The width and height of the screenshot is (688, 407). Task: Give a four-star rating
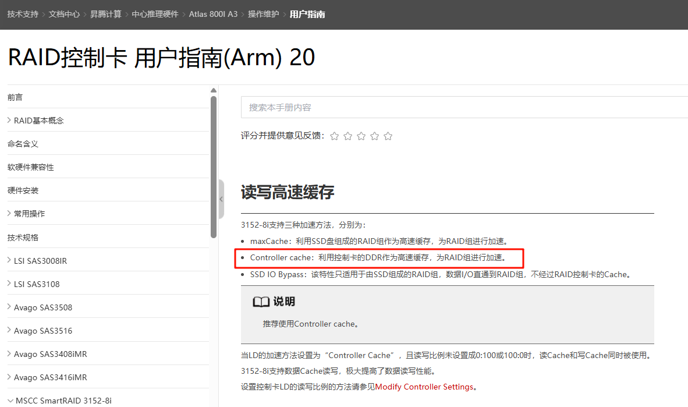click(x=375, y=136)
